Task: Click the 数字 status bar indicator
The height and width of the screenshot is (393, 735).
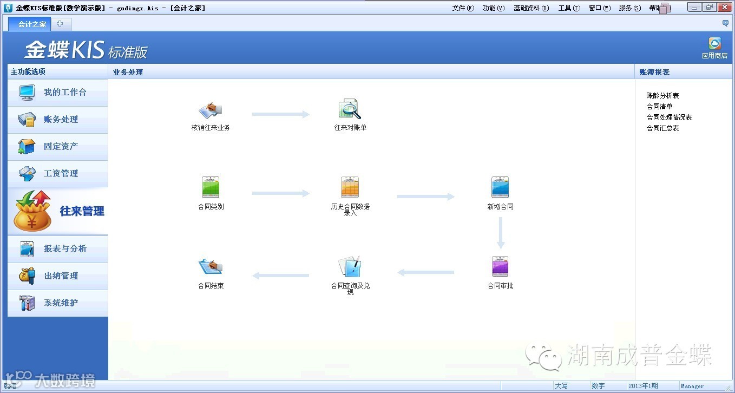Action: (x=598, y=386)
